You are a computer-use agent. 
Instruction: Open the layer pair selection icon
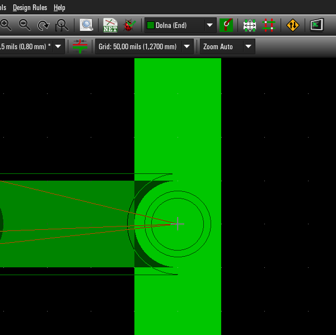(x=226, y=25)
